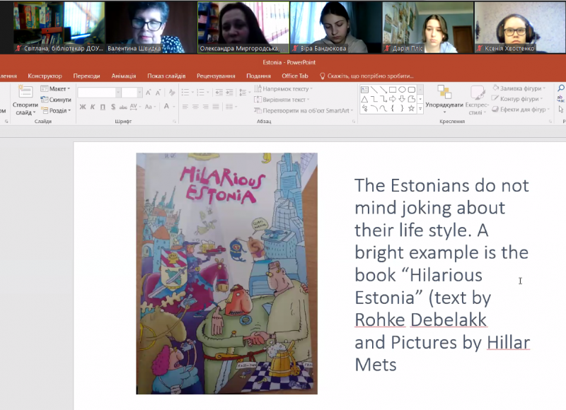Open the Шрифт font dialog launcher
Viewport: 566px width, 410px height.
[x=174, y=122]
